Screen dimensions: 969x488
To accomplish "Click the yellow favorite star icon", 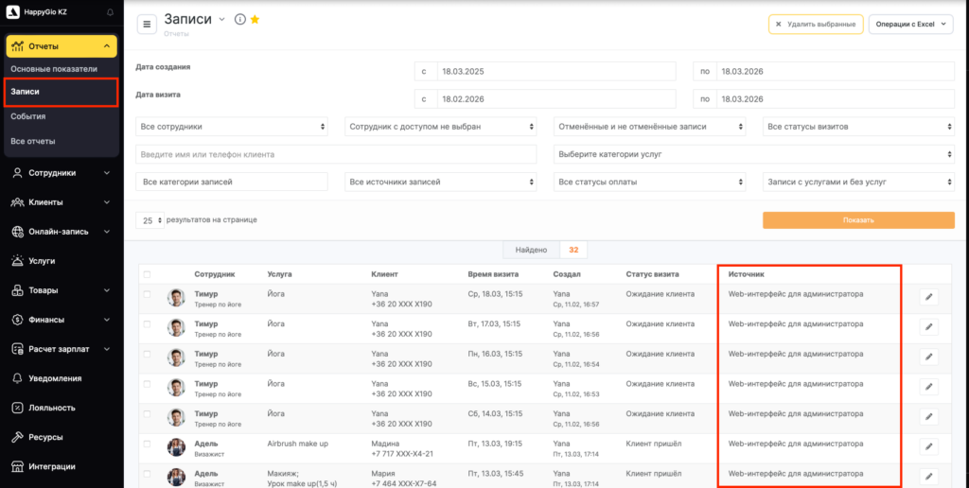I will tap(255, 20).
